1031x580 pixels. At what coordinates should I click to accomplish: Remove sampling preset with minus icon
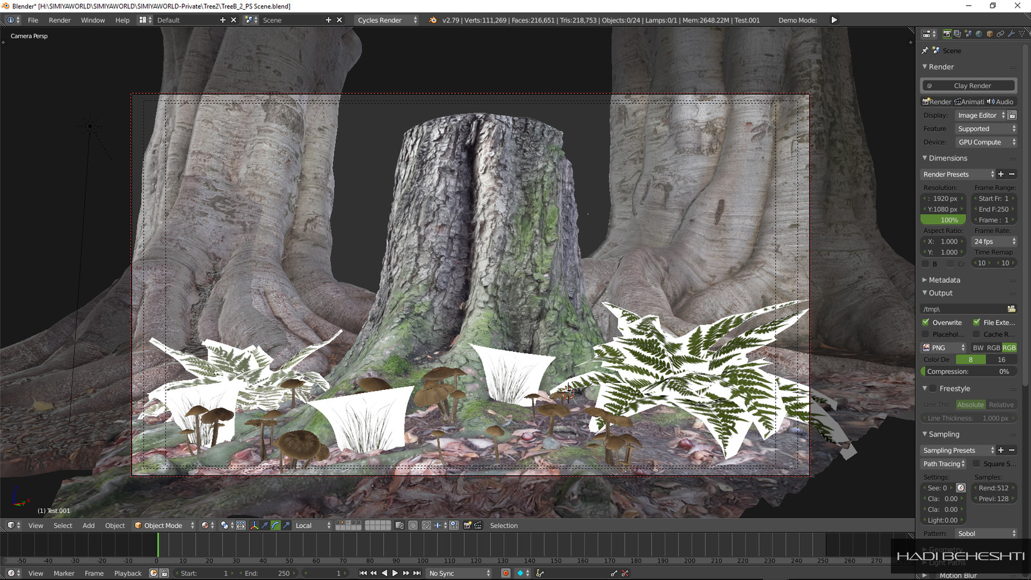click(x=1012, y=450)
